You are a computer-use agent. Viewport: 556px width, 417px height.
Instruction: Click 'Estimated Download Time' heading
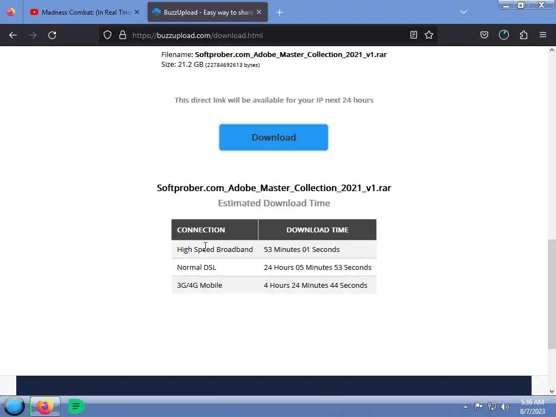[x=274, y=203]
